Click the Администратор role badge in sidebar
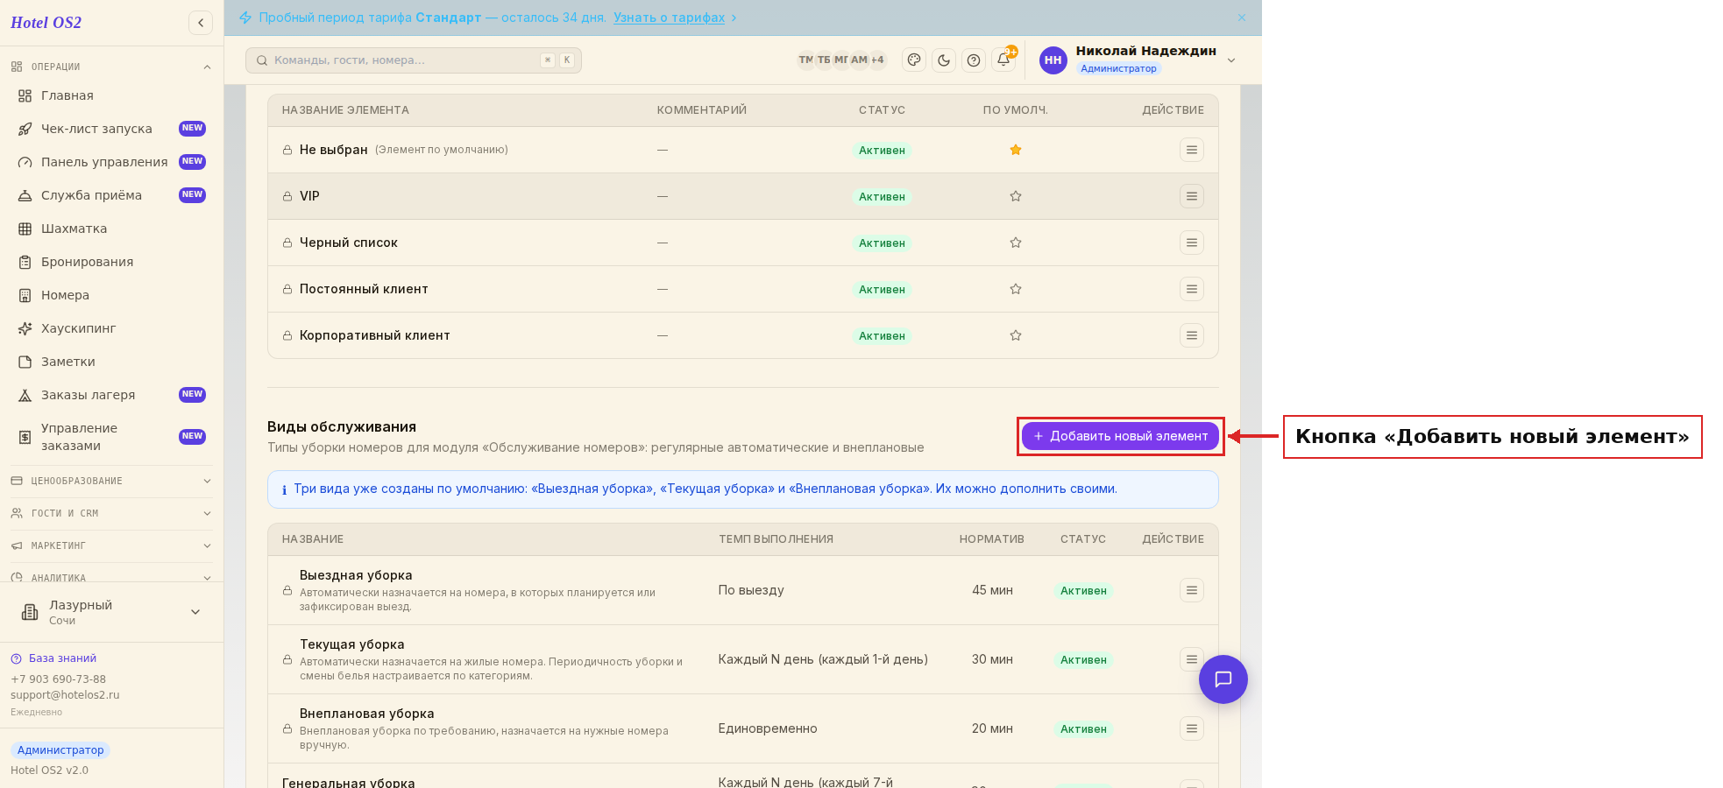This screenshot has height=788, width=1723. (x=60, y=750)
